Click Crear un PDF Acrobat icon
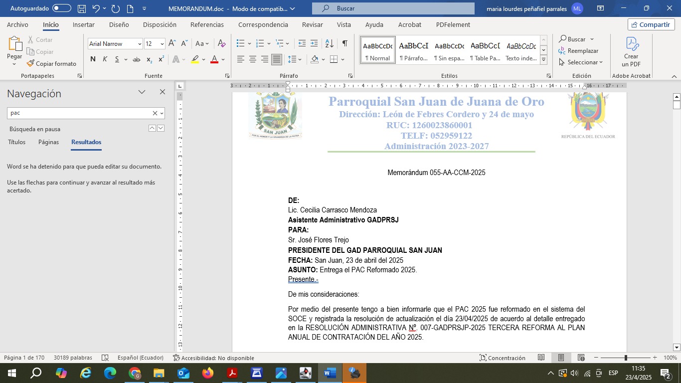 click(x=631, y=52)
